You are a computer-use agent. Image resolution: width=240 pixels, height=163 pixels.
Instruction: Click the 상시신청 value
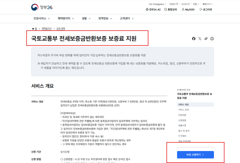[65, 152]
